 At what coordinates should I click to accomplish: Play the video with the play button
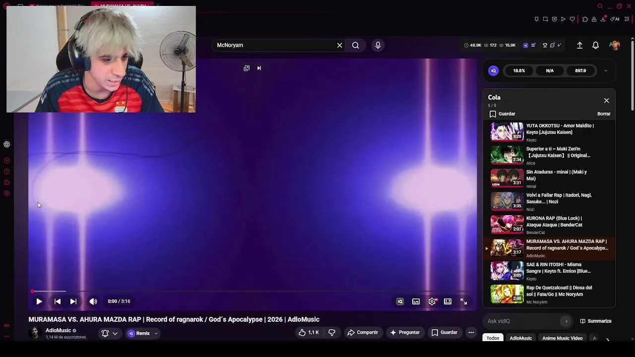39,301
